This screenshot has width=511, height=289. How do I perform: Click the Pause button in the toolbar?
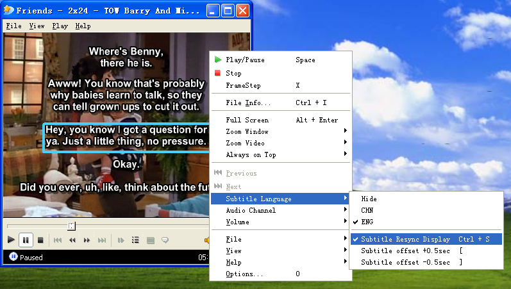coord(26,240)
